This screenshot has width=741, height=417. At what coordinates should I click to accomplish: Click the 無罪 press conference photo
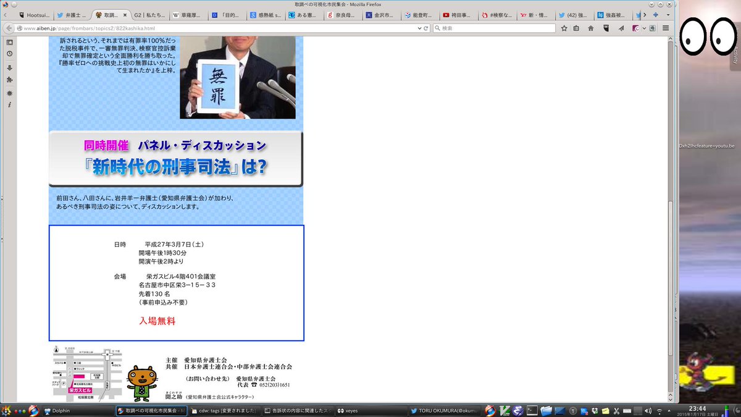coord(237,77)
